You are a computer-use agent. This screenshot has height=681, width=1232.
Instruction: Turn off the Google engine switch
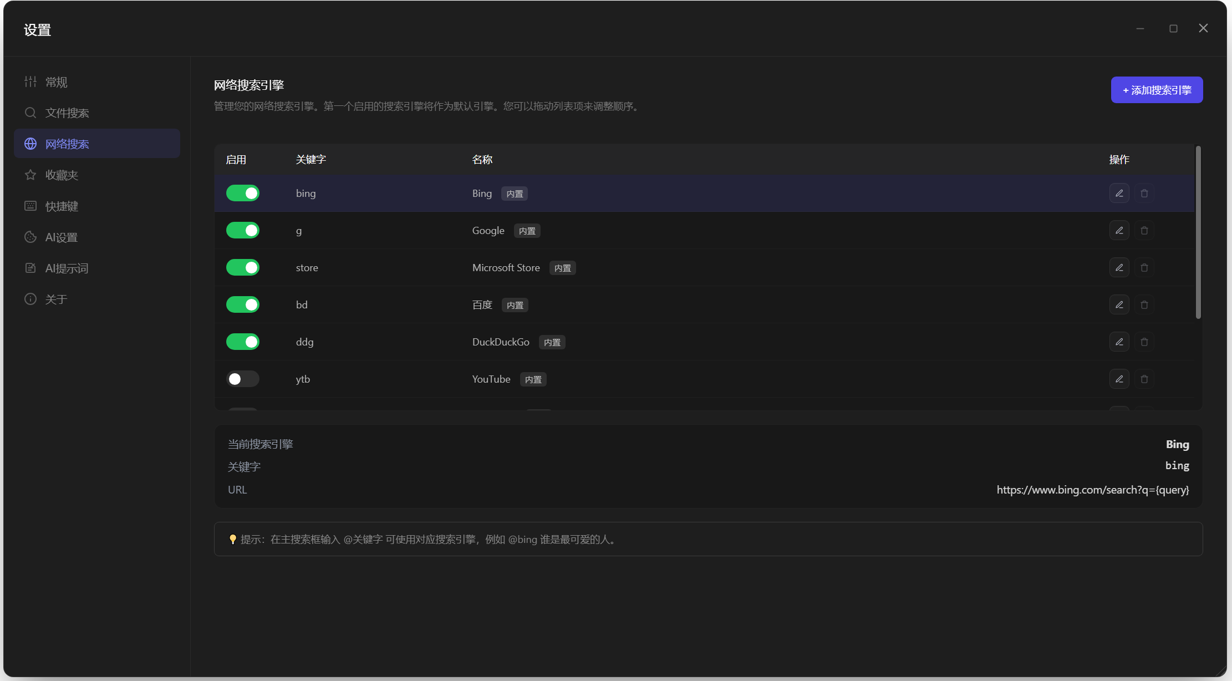[x=243, y=230]
